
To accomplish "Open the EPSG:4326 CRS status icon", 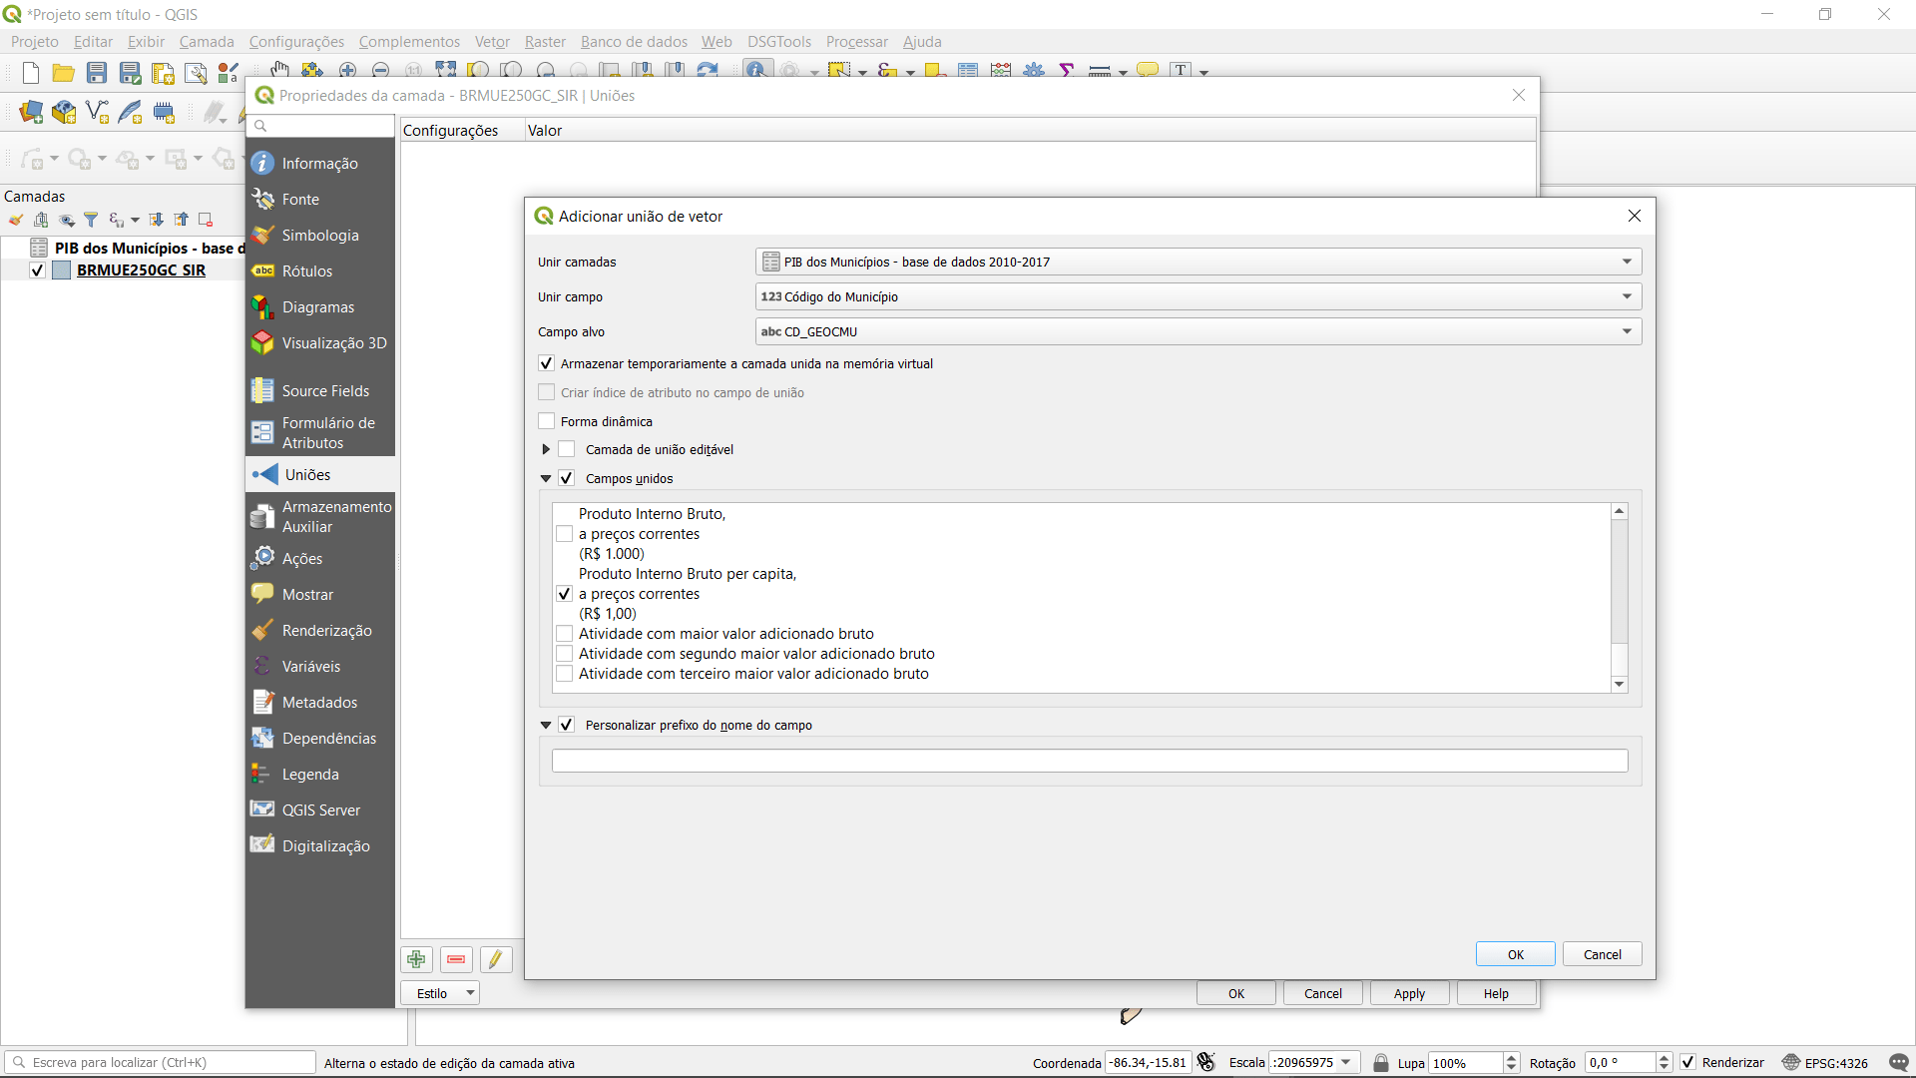I will tap(1790, 1062).
